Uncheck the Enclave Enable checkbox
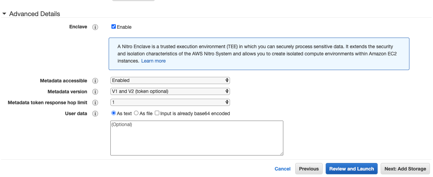The image size is (433, 177). tap(114, 27)
